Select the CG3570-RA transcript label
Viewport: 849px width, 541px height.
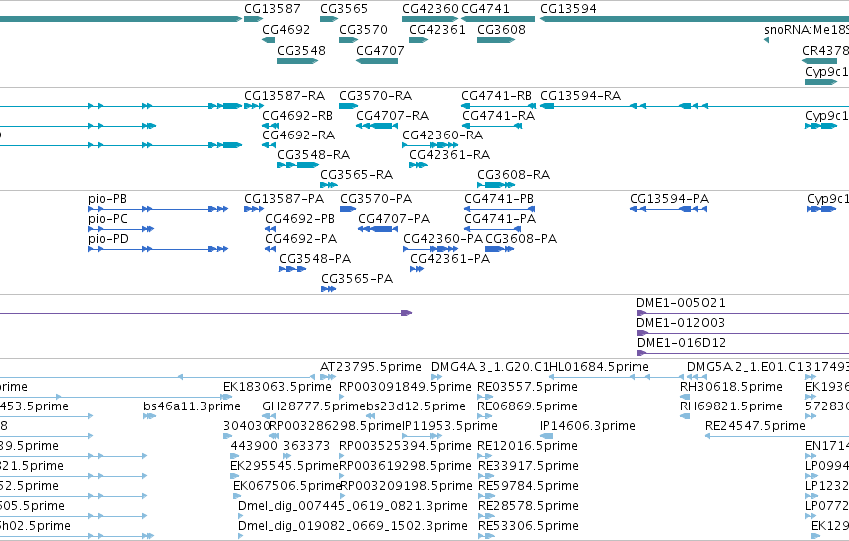point(376,96)
